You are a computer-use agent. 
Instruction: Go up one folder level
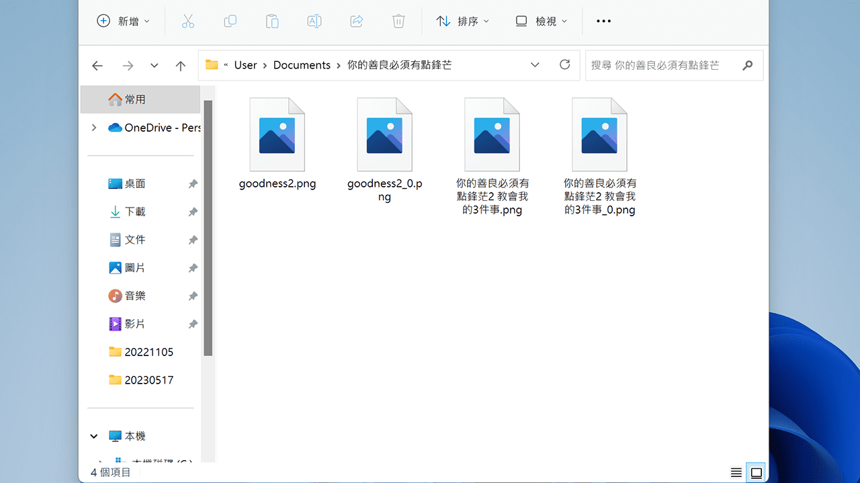click(x=180, y=65)
